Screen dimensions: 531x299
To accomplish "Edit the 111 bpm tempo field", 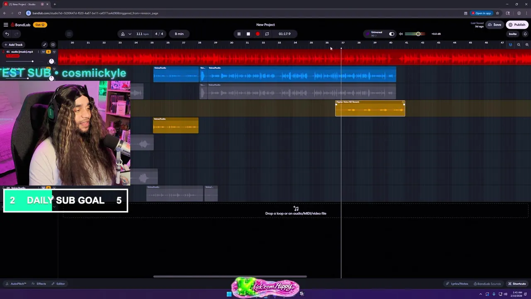I will (142, 34).
